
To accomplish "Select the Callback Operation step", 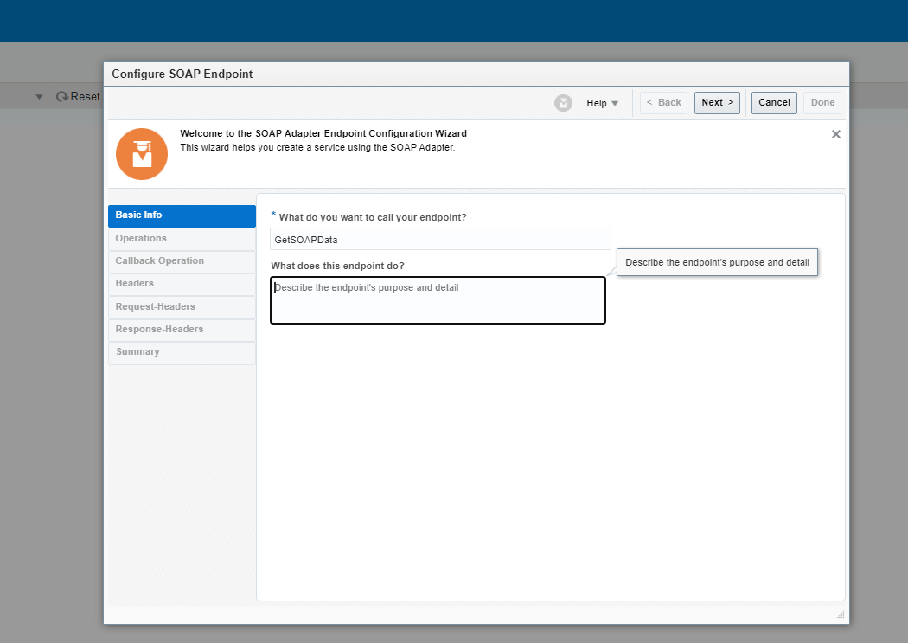I will tap(182, 261).
